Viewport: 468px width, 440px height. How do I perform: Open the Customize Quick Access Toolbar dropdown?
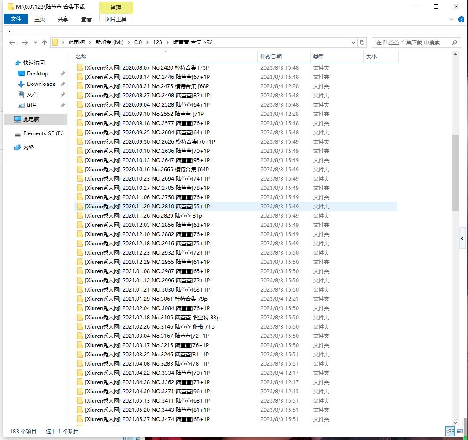[9, 31]
